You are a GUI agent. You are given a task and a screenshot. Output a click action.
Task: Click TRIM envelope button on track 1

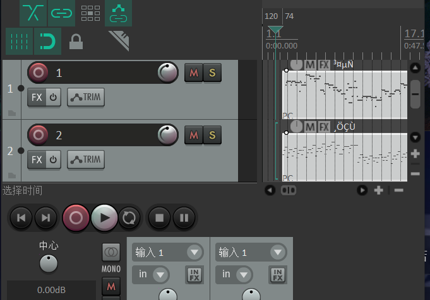point(87,98)
